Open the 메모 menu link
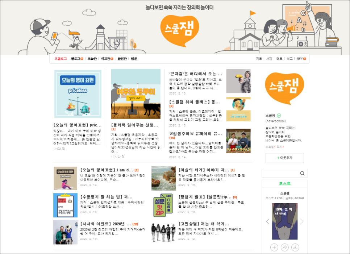350x254 pixels. click(279, 59)
